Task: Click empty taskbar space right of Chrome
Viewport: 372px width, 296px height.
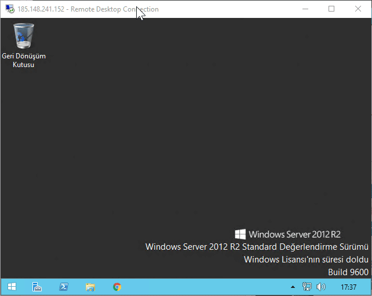Action: click(x=203, y=287)
